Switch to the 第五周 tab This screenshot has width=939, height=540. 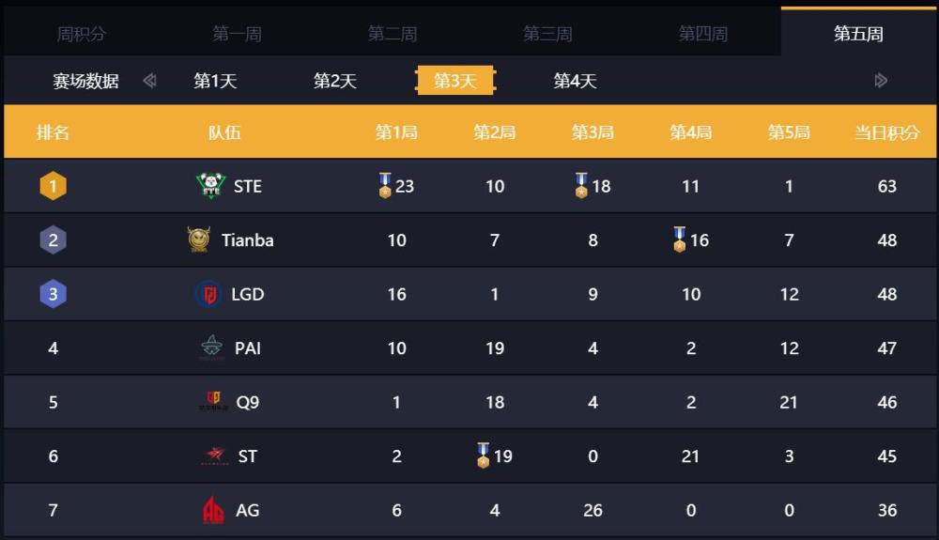tap(859, 32)
